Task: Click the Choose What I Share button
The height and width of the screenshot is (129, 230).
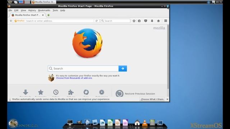Action: (152, 99)
